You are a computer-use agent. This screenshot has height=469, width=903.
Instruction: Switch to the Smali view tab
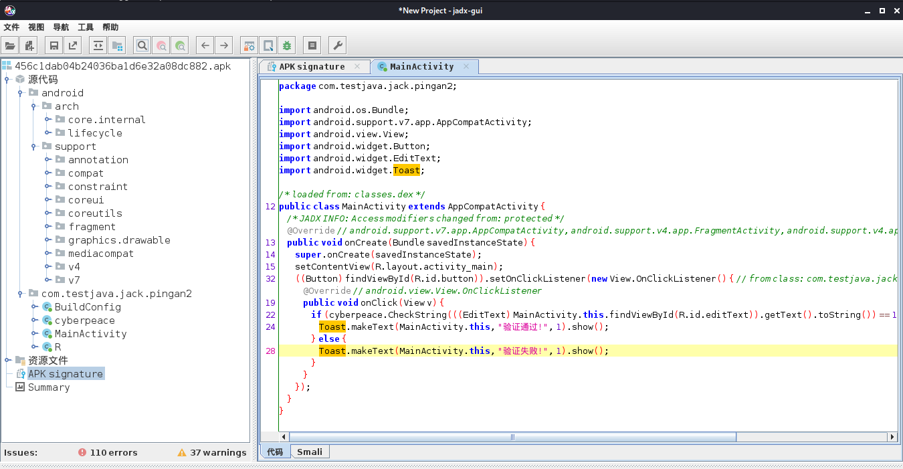tap(309, 452)
